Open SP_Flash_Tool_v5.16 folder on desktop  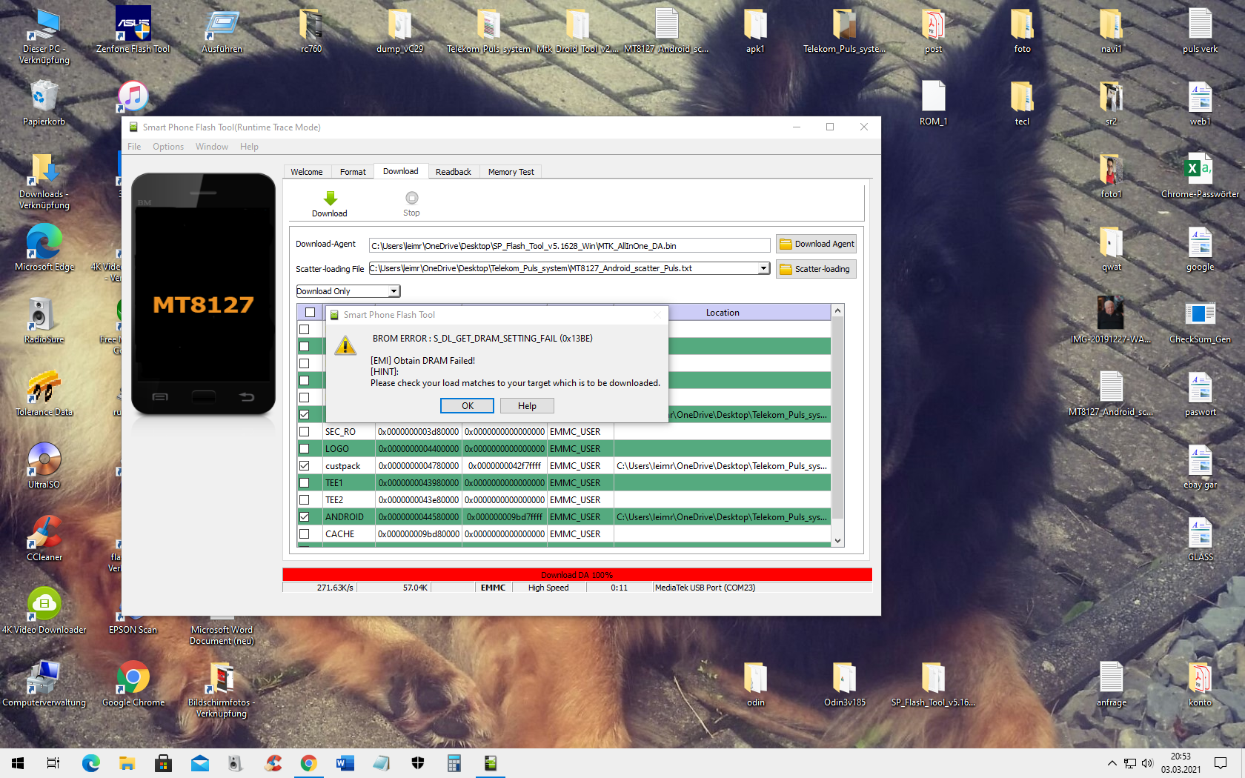[x=934, y=684]
